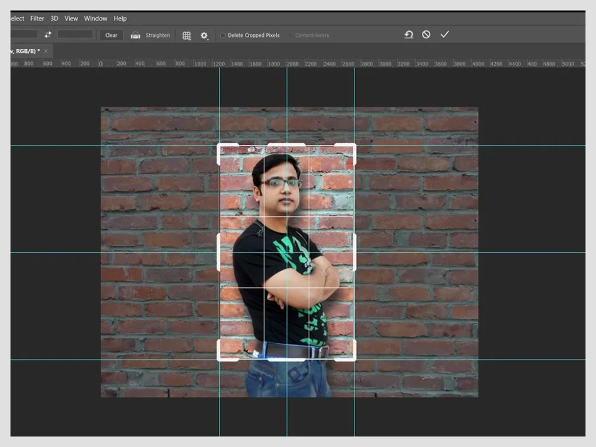Screen dimensions: 596x447
Task: Open the Filter menu
Action: click(37, 18)
